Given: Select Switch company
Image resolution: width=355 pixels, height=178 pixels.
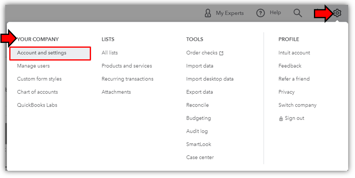Looking at the screenshot, I should [x=297, y=105].
